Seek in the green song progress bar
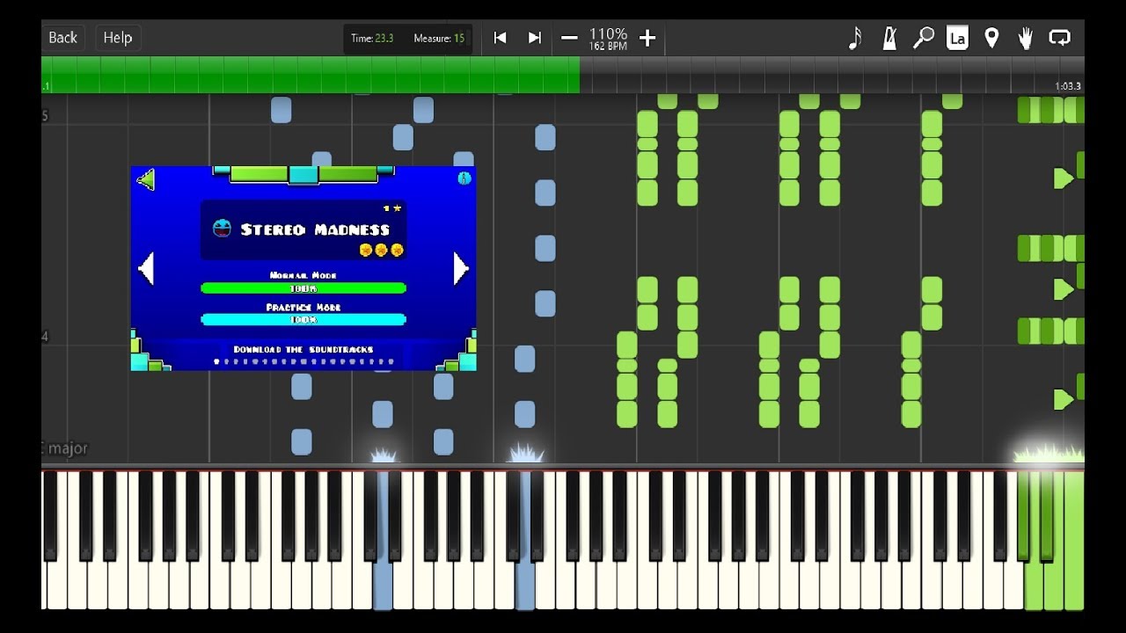 311,75
